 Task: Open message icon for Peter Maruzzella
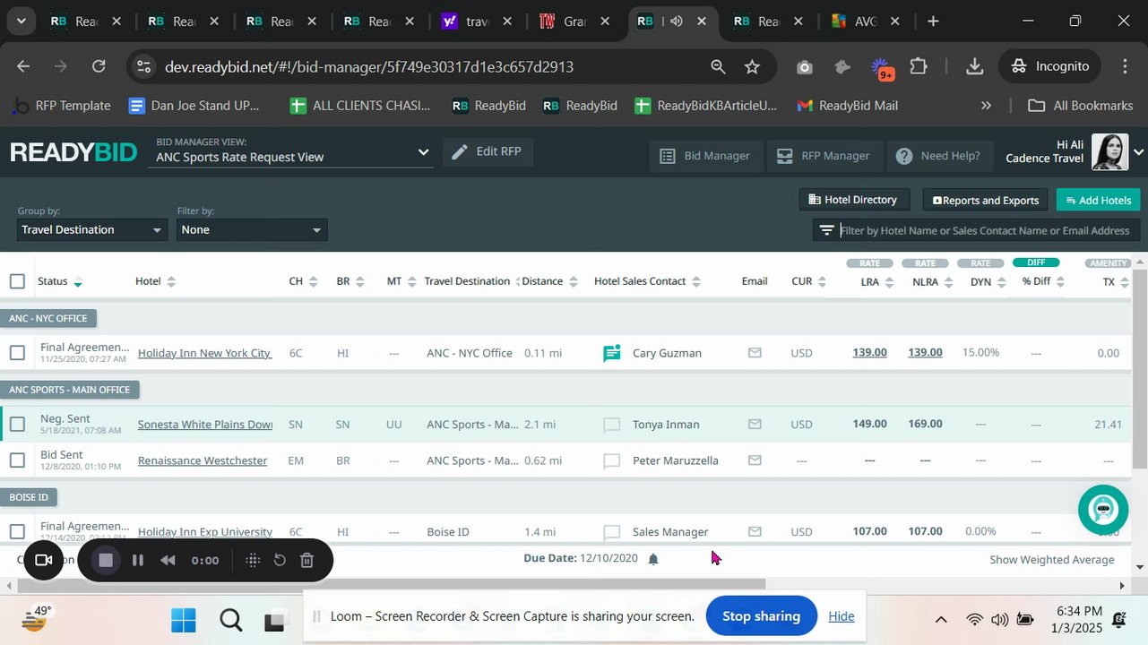(612, 460)
